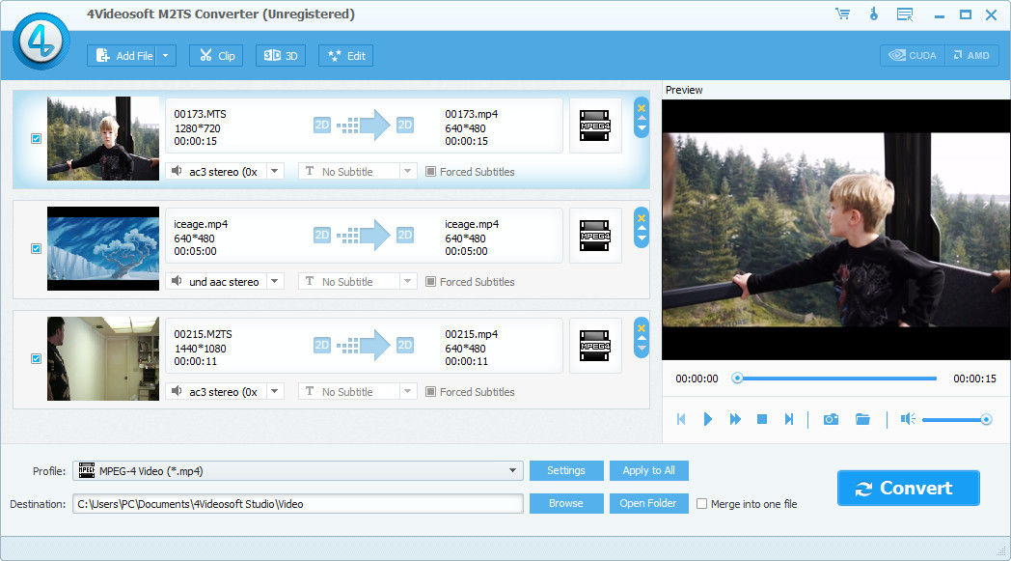Screen dimensions: 1011x561
Task: Remove iceage.mp4 with its orange X icon
Action: click(x=641, y=217)
